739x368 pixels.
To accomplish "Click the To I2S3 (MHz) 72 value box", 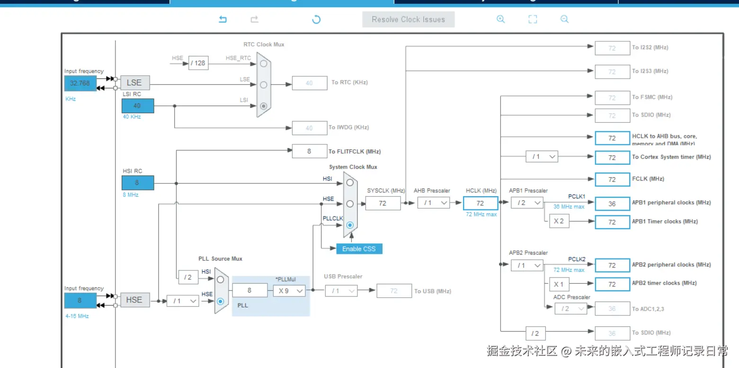I will pyautogui.click(x=613, y=72).
